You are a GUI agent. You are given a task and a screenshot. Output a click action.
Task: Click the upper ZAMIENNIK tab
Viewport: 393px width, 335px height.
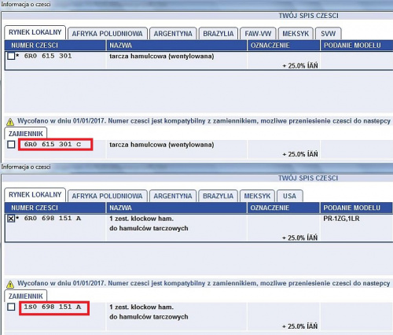[x=26, y=134]
